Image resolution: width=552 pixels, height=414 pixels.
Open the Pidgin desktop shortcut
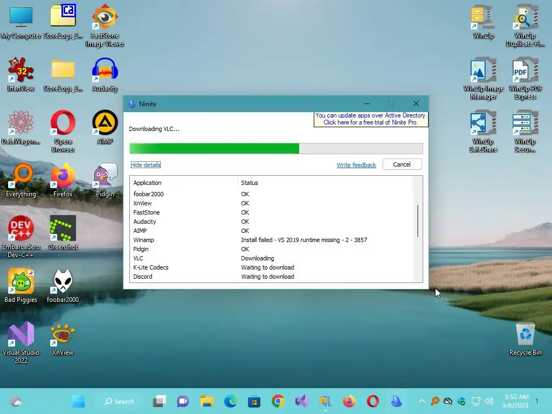click(105, 180)
